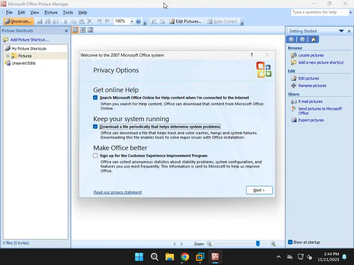
Task: Switch to Single Picture view icon
Action: click(x=90, y=30)
